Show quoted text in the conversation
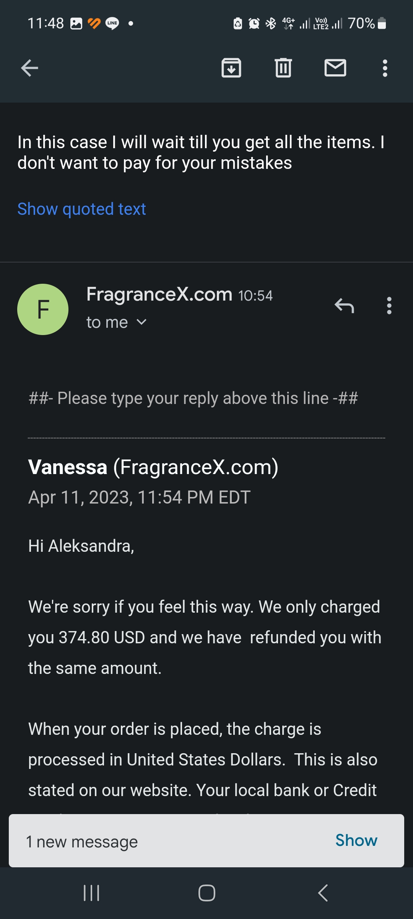The width and height of the screenshot is (413, 919). 81,209
